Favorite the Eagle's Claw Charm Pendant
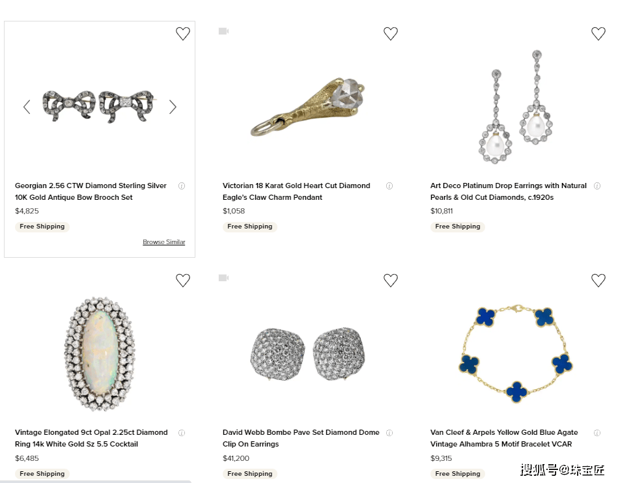Image resolution: width=618 pixels, height=483 pixels. click(x=391, y=34)
